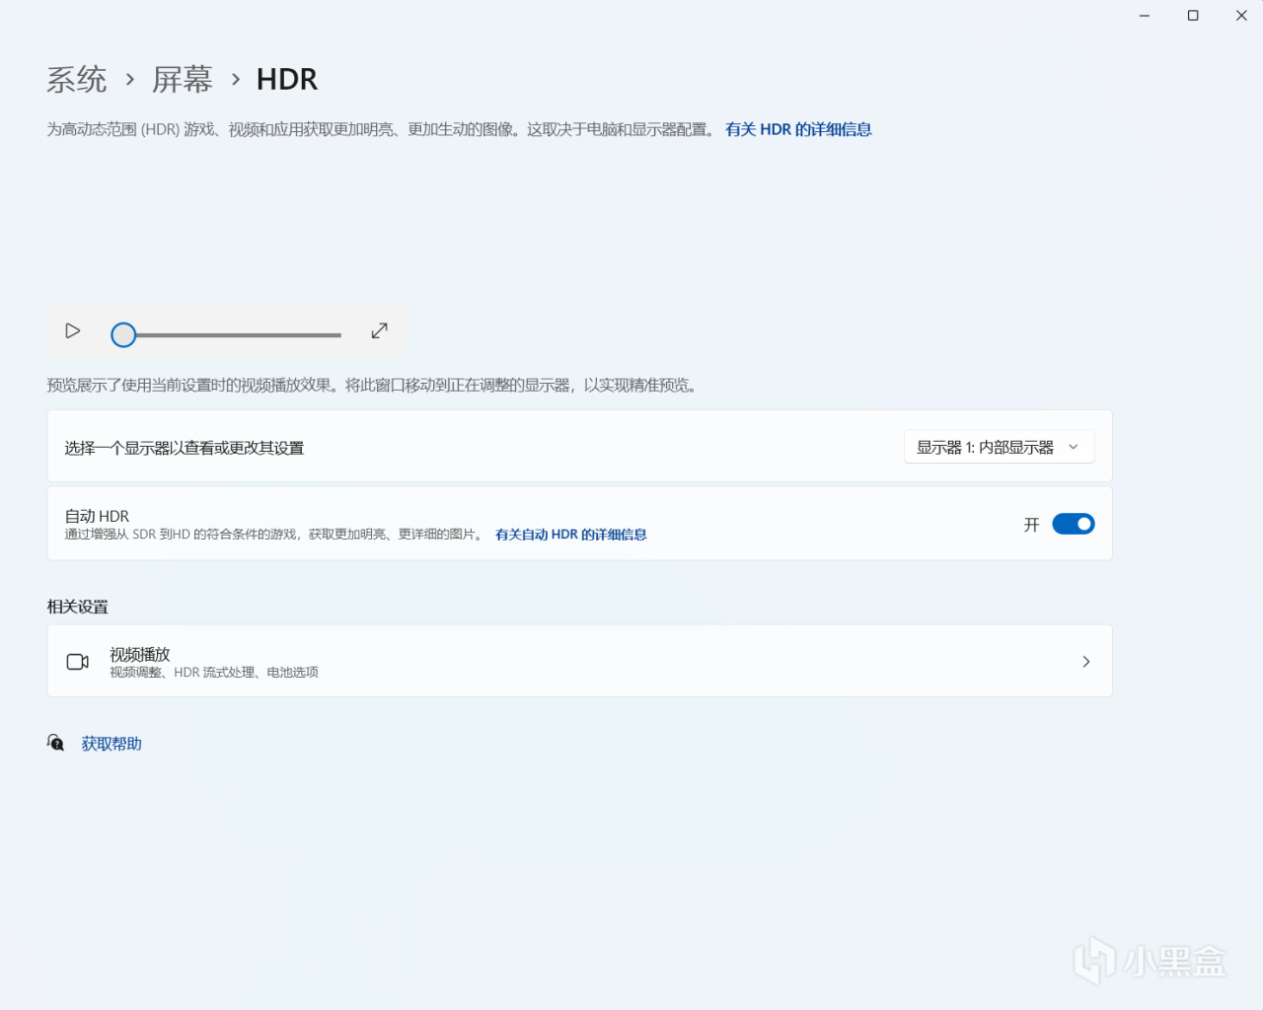Screen dimensions: 1263x1010
Task: Minimize the Settings window
Action: point(1145,16)
